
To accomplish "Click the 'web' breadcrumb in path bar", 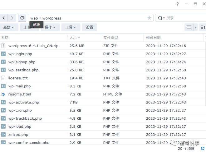I will click(34, 18).
